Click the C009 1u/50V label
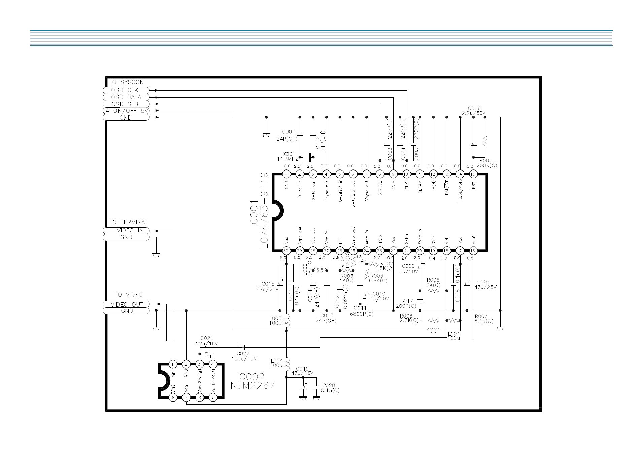The image size is (643, 454). (x=408, y=269)
